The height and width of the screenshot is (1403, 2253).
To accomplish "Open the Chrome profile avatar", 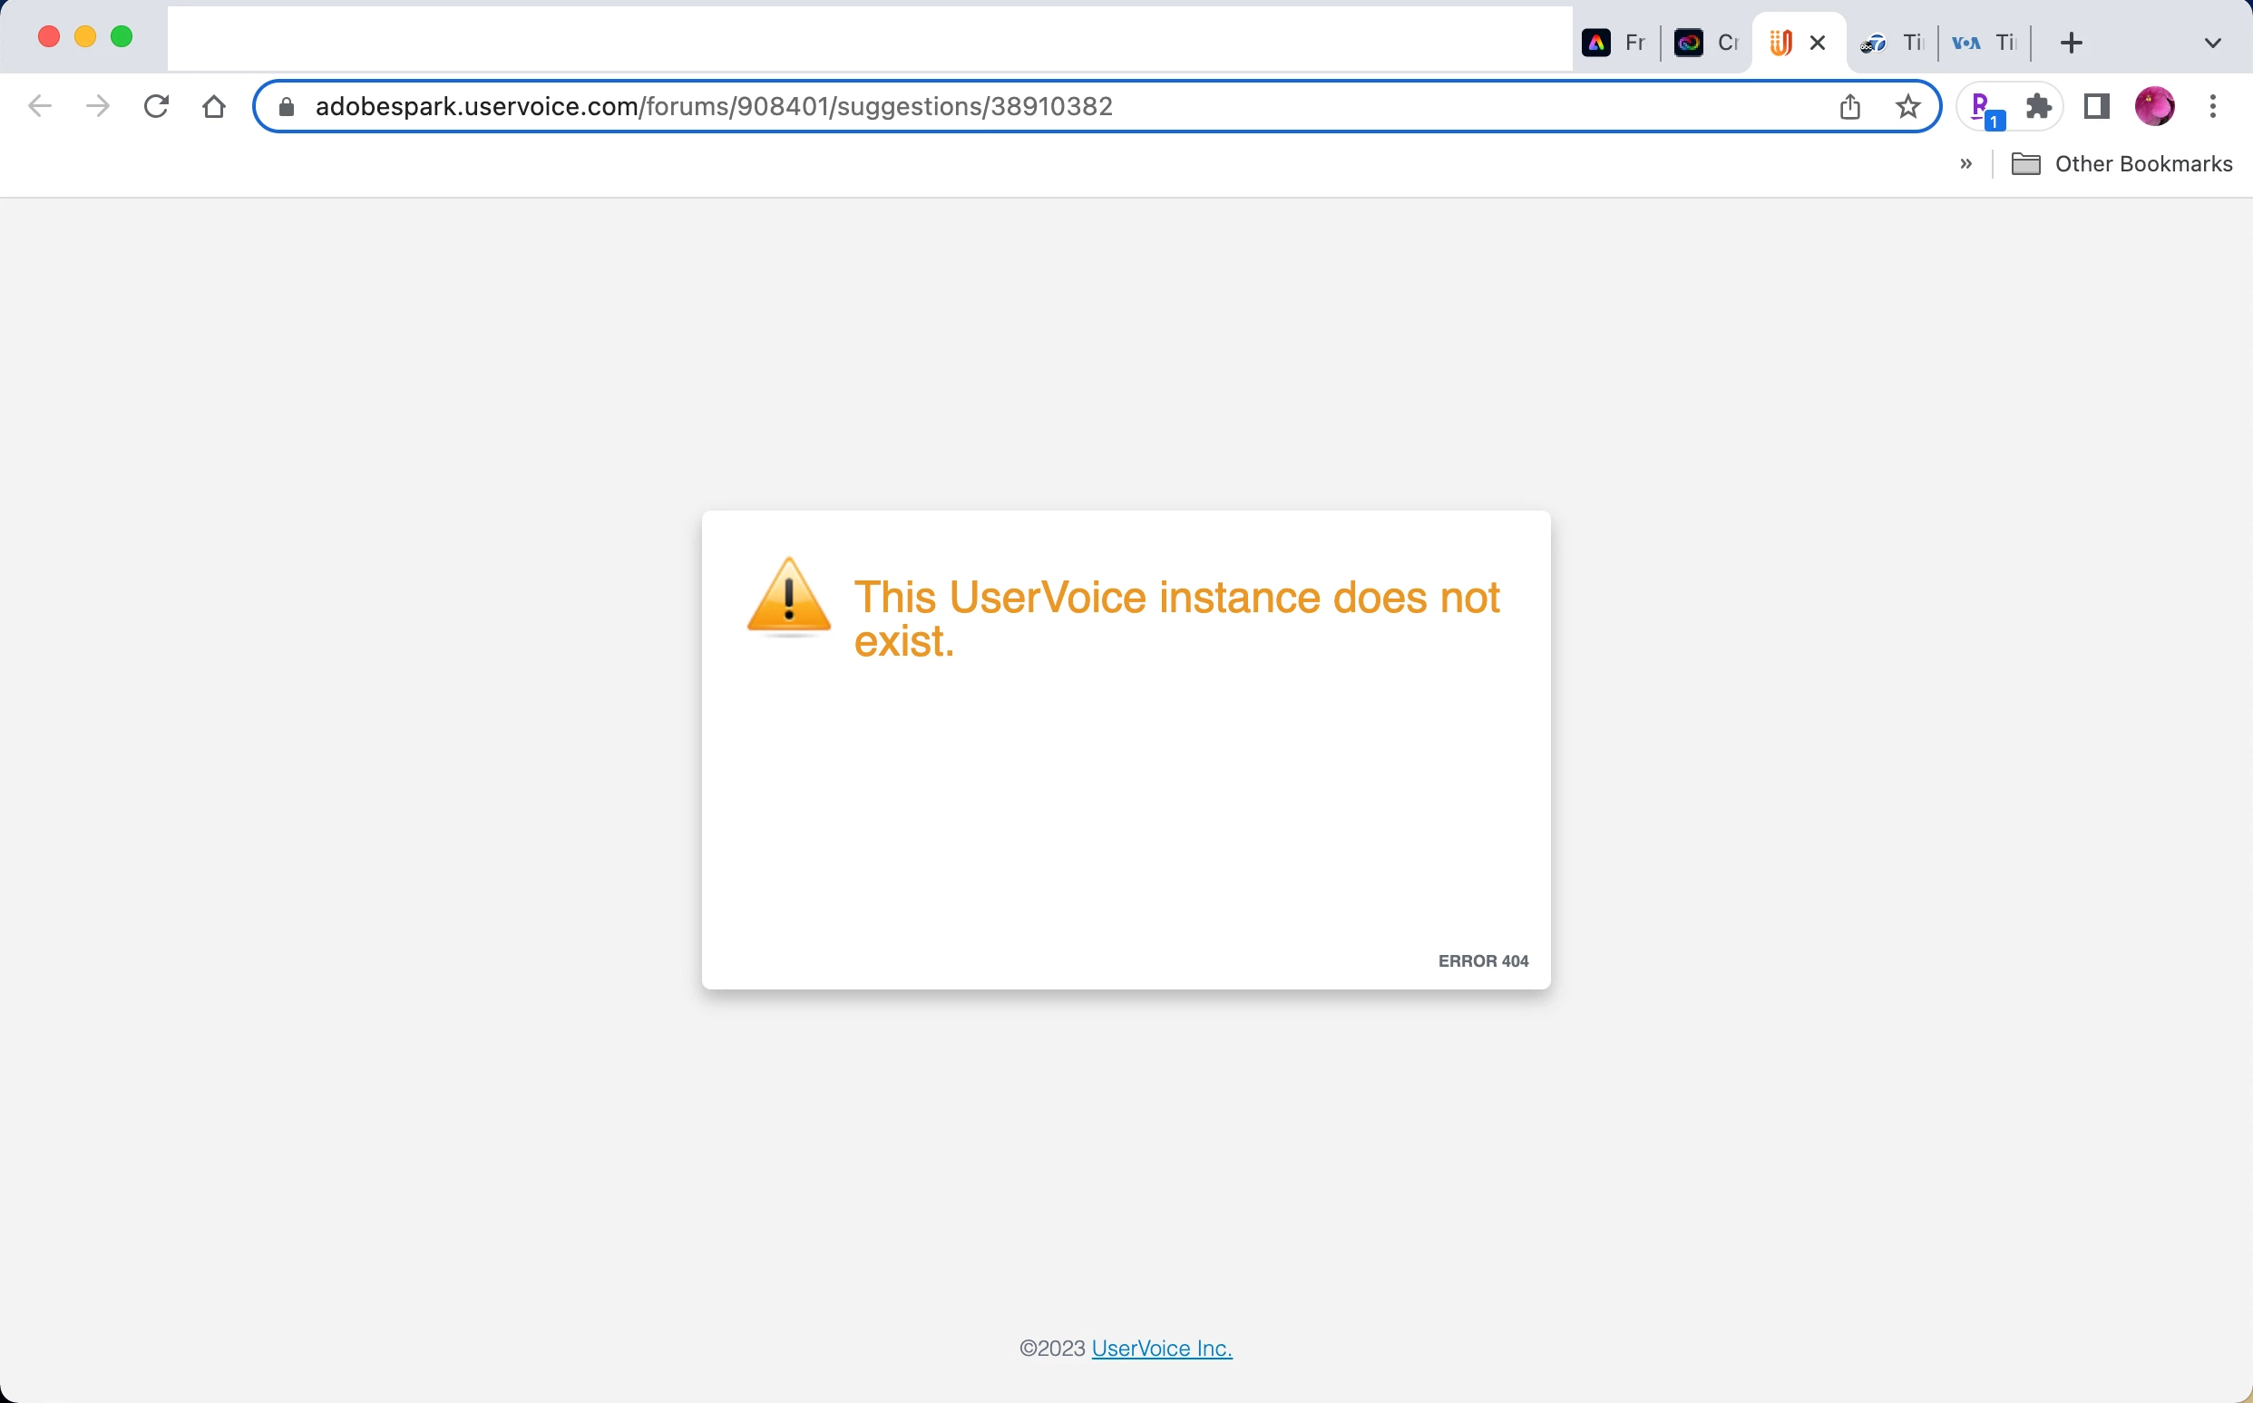I will 2154,107.
